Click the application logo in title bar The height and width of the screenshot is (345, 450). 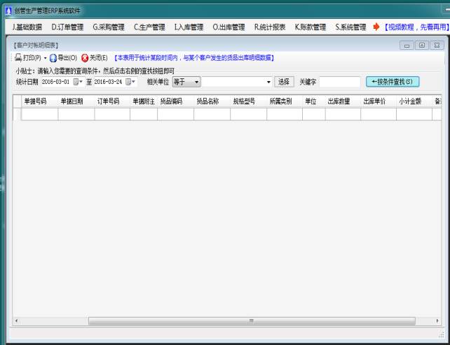[x=8, y=9]
